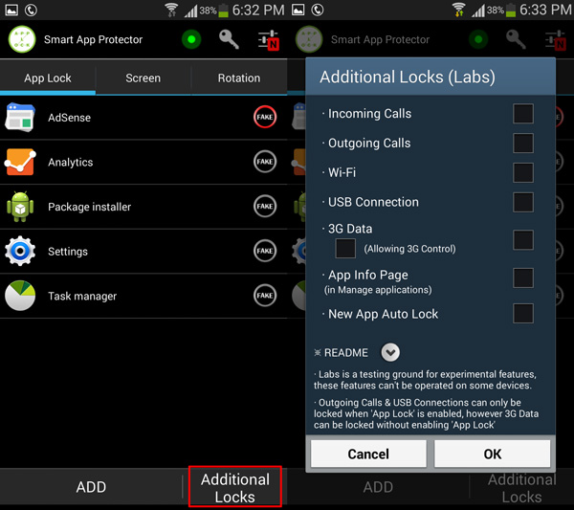This screenshot has height=510, width=574.
Task: Collapse the README section chevron
Action: click(x=390, y=352)
